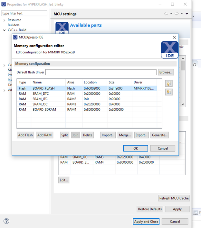Image resolution: width=201 pixels, height=228 pixels.
Task: Click Restore Defaults
Action: pos(150,209)
